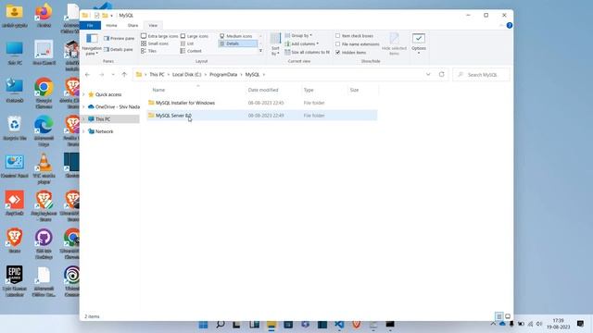
Task: Toggle the Details pane button
Action: point(119,49)
